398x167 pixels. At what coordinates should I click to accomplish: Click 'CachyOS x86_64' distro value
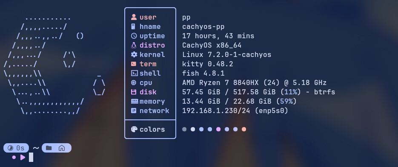(x=212, y=45)
